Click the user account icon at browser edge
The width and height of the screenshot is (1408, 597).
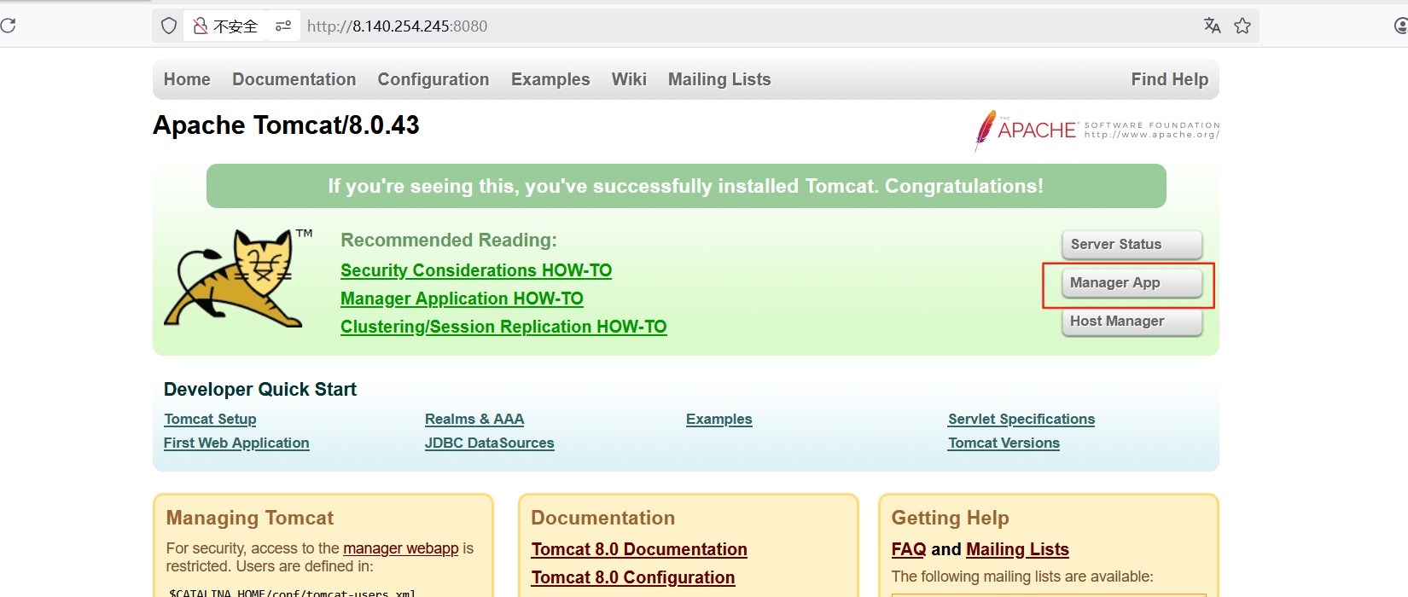pyautogui.click(x=1399, y=26)
